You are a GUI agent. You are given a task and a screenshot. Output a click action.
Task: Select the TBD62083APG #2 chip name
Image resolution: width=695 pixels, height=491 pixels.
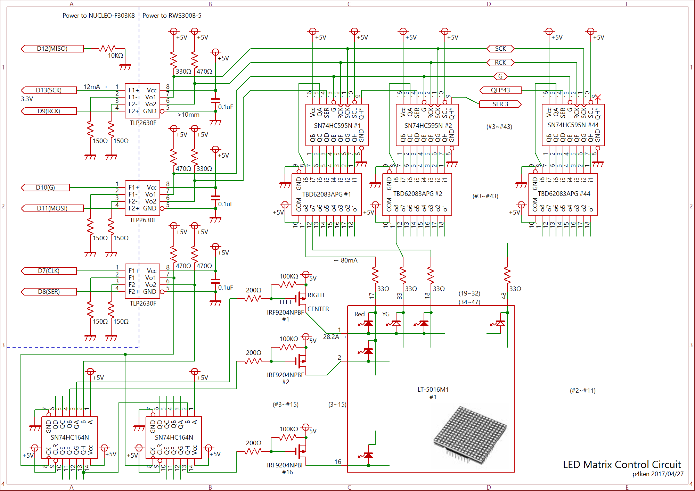click(418, 193)
